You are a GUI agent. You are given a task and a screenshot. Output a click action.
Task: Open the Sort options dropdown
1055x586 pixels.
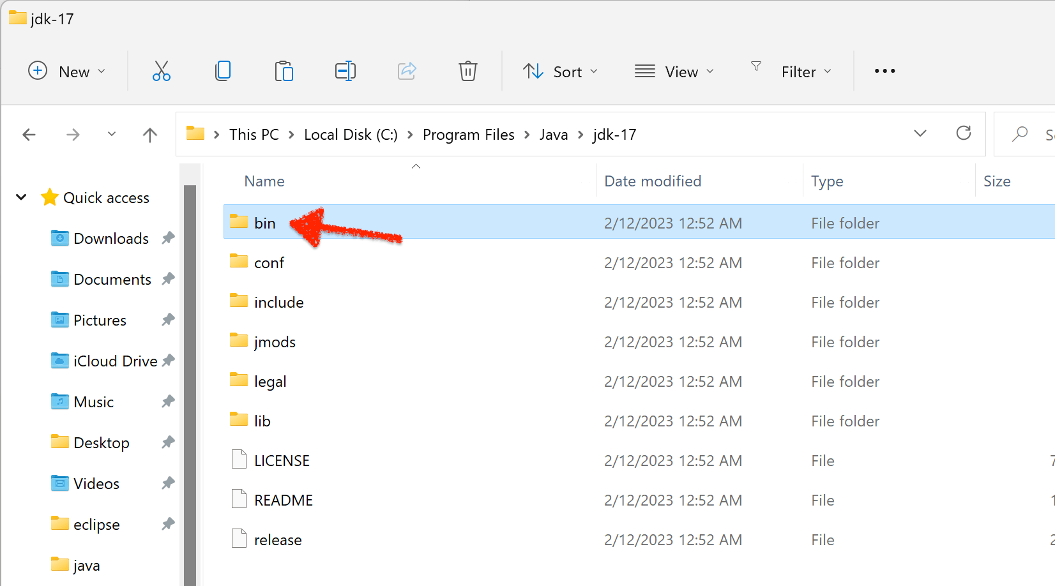(561, 71)
